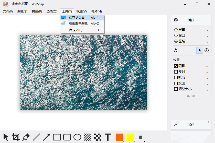Viewport: 215px width, 143px height.
Task: Select the 屏幕 capture mode
Action: point(180,30)
